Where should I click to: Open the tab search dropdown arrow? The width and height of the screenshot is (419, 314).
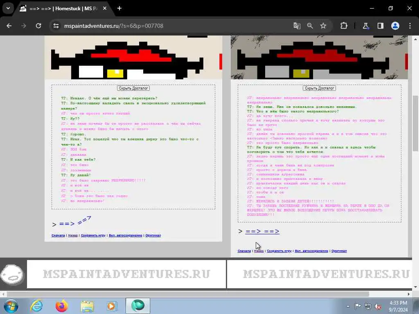8,8
